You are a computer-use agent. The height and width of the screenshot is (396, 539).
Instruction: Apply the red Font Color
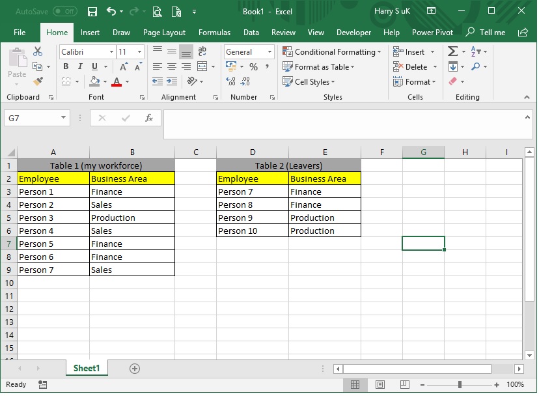[117, 81]
